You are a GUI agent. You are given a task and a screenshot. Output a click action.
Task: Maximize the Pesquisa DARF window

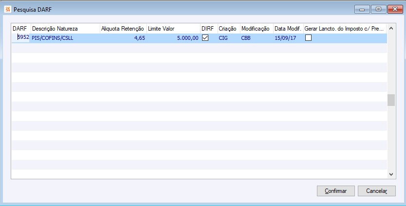tap(378, 9)
